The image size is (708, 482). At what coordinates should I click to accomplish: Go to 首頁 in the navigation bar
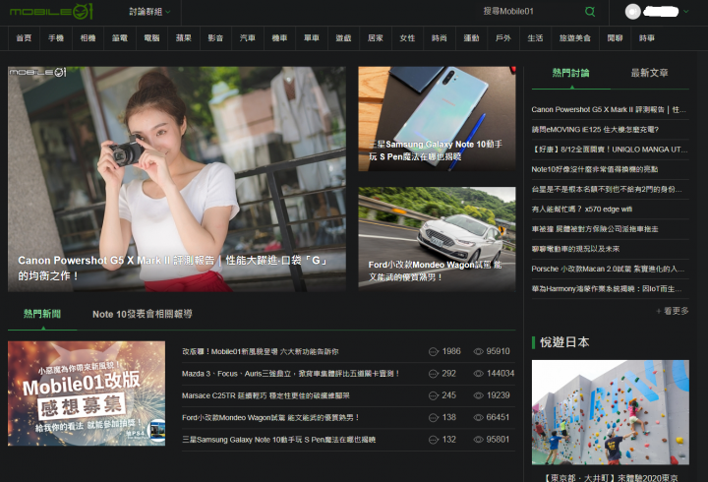pos(24,38)
